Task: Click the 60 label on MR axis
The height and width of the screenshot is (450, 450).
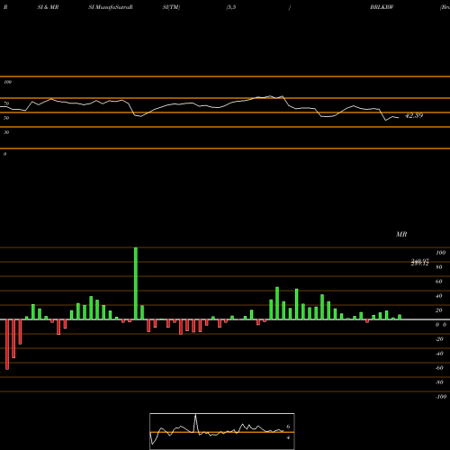Action: click(x=439, y=282)
